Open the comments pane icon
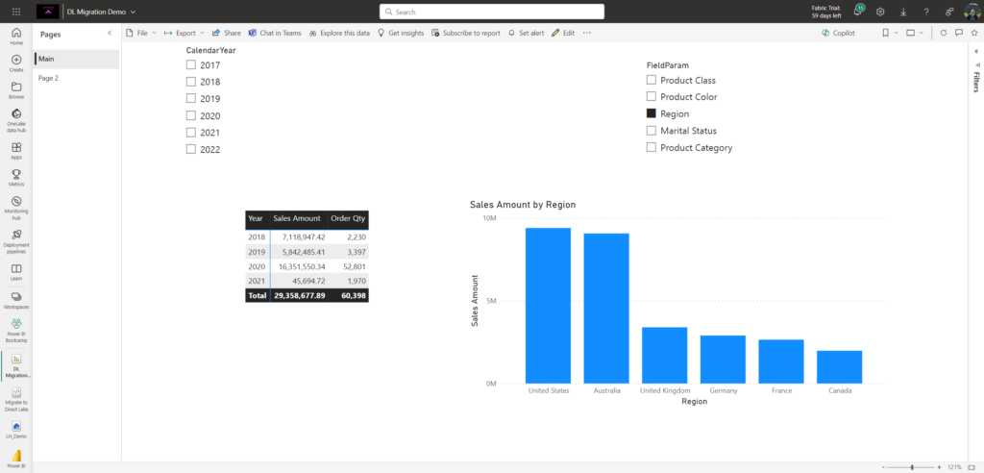Image resolution: width=984 pixels, height=473 pixels. click(958, 33)
